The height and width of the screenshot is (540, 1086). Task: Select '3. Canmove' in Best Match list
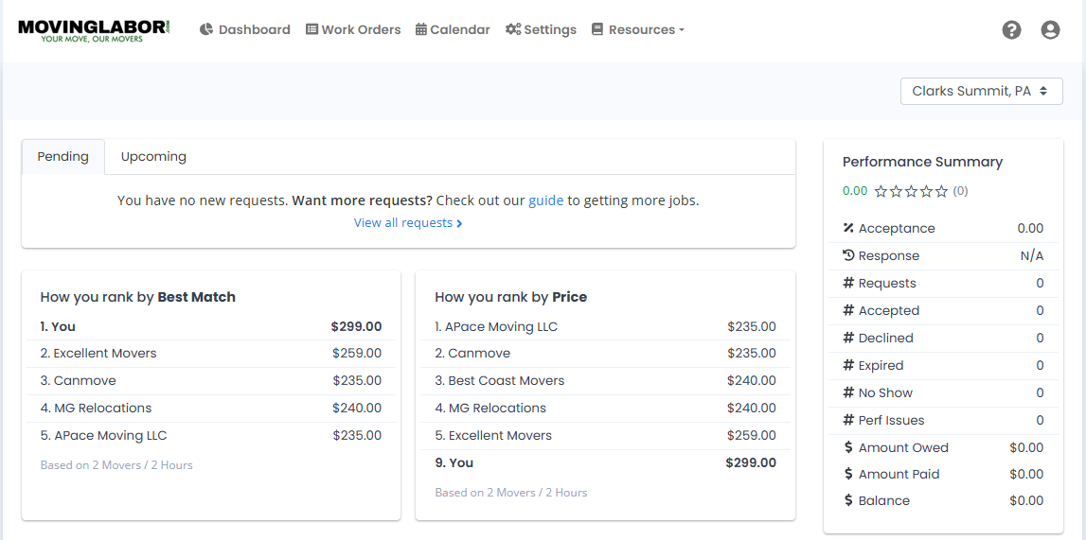(x=211, y=381)
